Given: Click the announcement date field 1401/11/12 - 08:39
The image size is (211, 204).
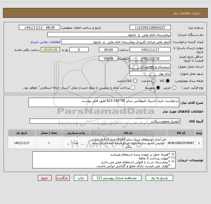Looking at the screenshot, I should pyautogui.click(x=39, y=28).
